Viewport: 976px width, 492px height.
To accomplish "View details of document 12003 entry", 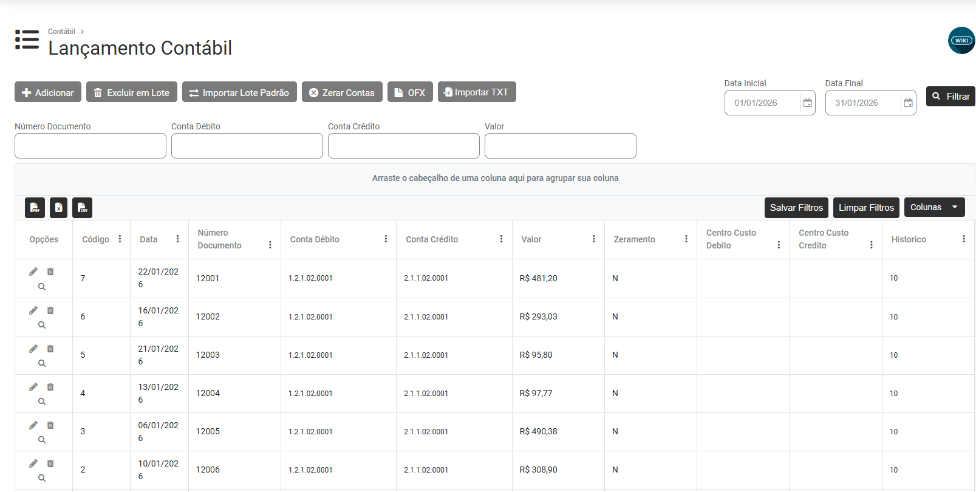I will (42, 363).
